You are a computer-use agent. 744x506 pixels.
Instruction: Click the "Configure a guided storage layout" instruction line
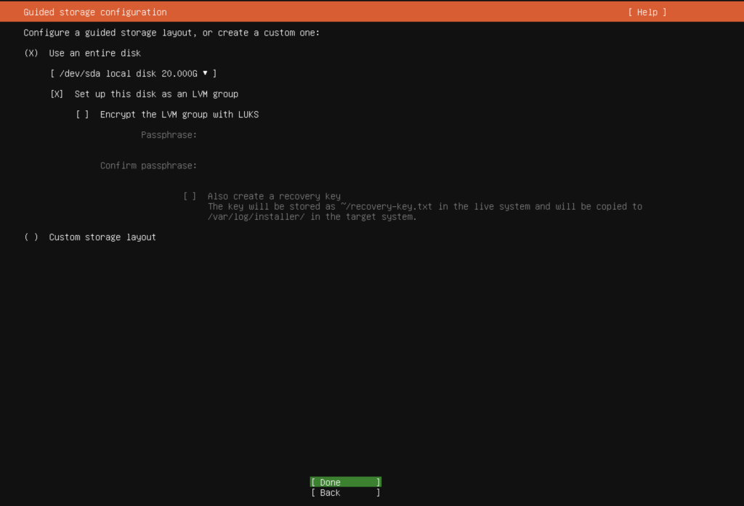coord(171,33)
